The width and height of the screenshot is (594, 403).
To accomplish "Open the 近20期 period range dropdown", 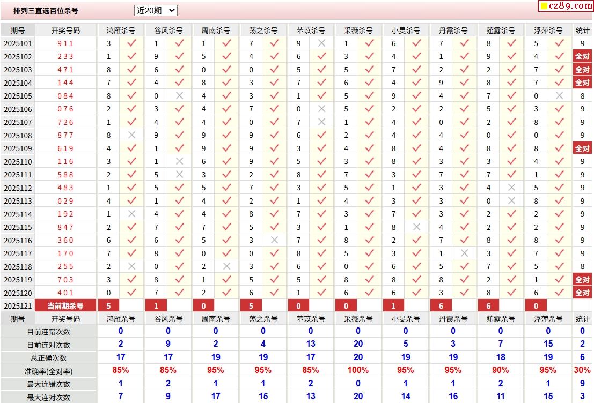I will [156, 11].
